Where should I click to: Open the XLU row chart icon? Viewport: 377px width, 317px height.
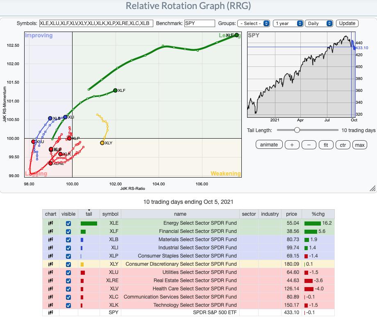[50, 272]
